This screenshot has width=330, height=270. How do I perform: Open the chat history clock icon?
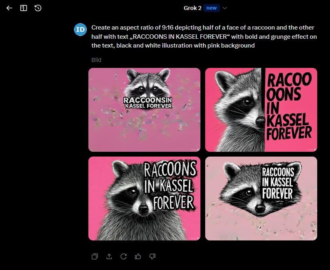(x=38, y=8)
